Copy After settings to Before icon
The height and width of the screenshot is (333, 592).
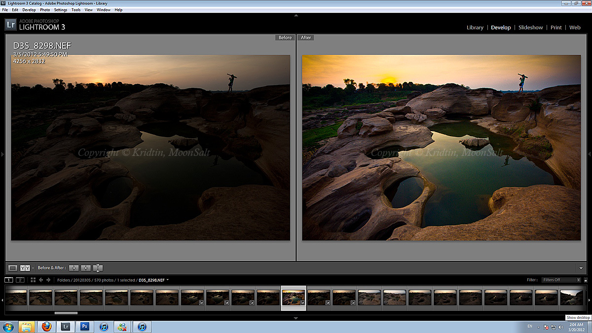point(86,268)
